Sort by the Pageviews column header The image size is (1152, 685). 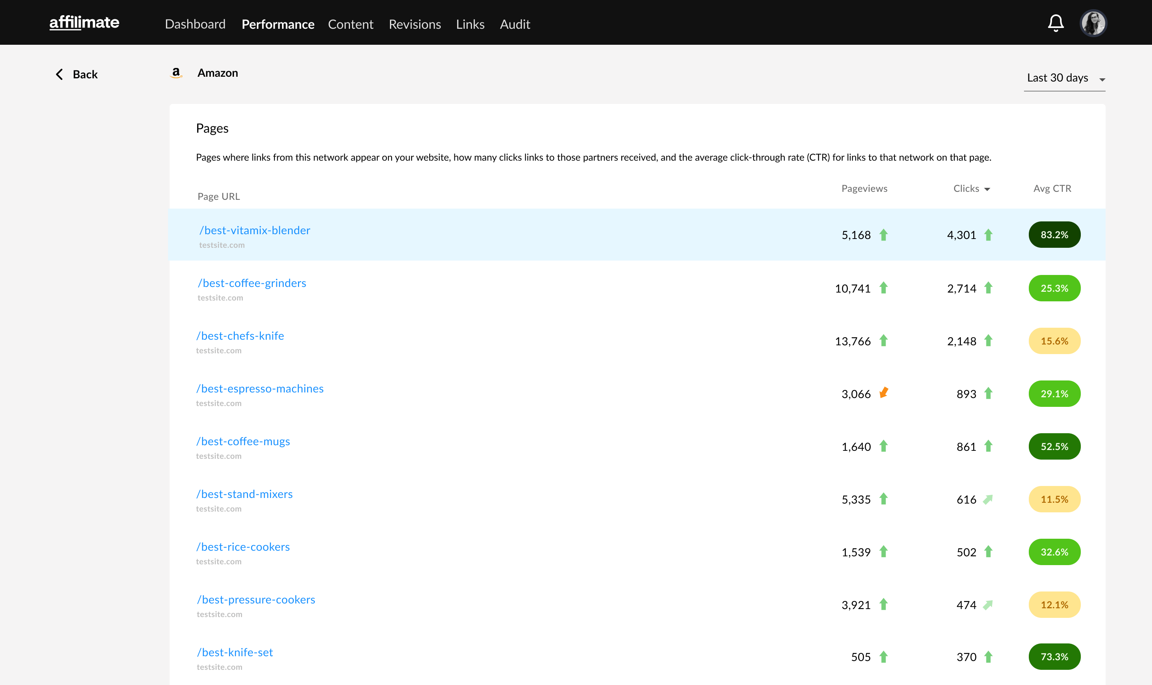click(x=864, y=188)
